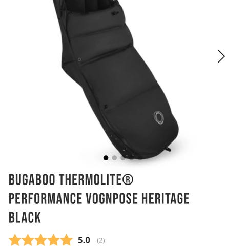The image size is (246, 246).
Task: Click the fifth yellow rating star
Action: coord(66,240)
